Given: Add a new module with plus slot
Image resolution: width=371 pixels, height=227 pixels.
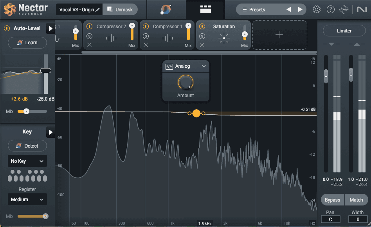Looking at the screenshot, I should (279, 35).
